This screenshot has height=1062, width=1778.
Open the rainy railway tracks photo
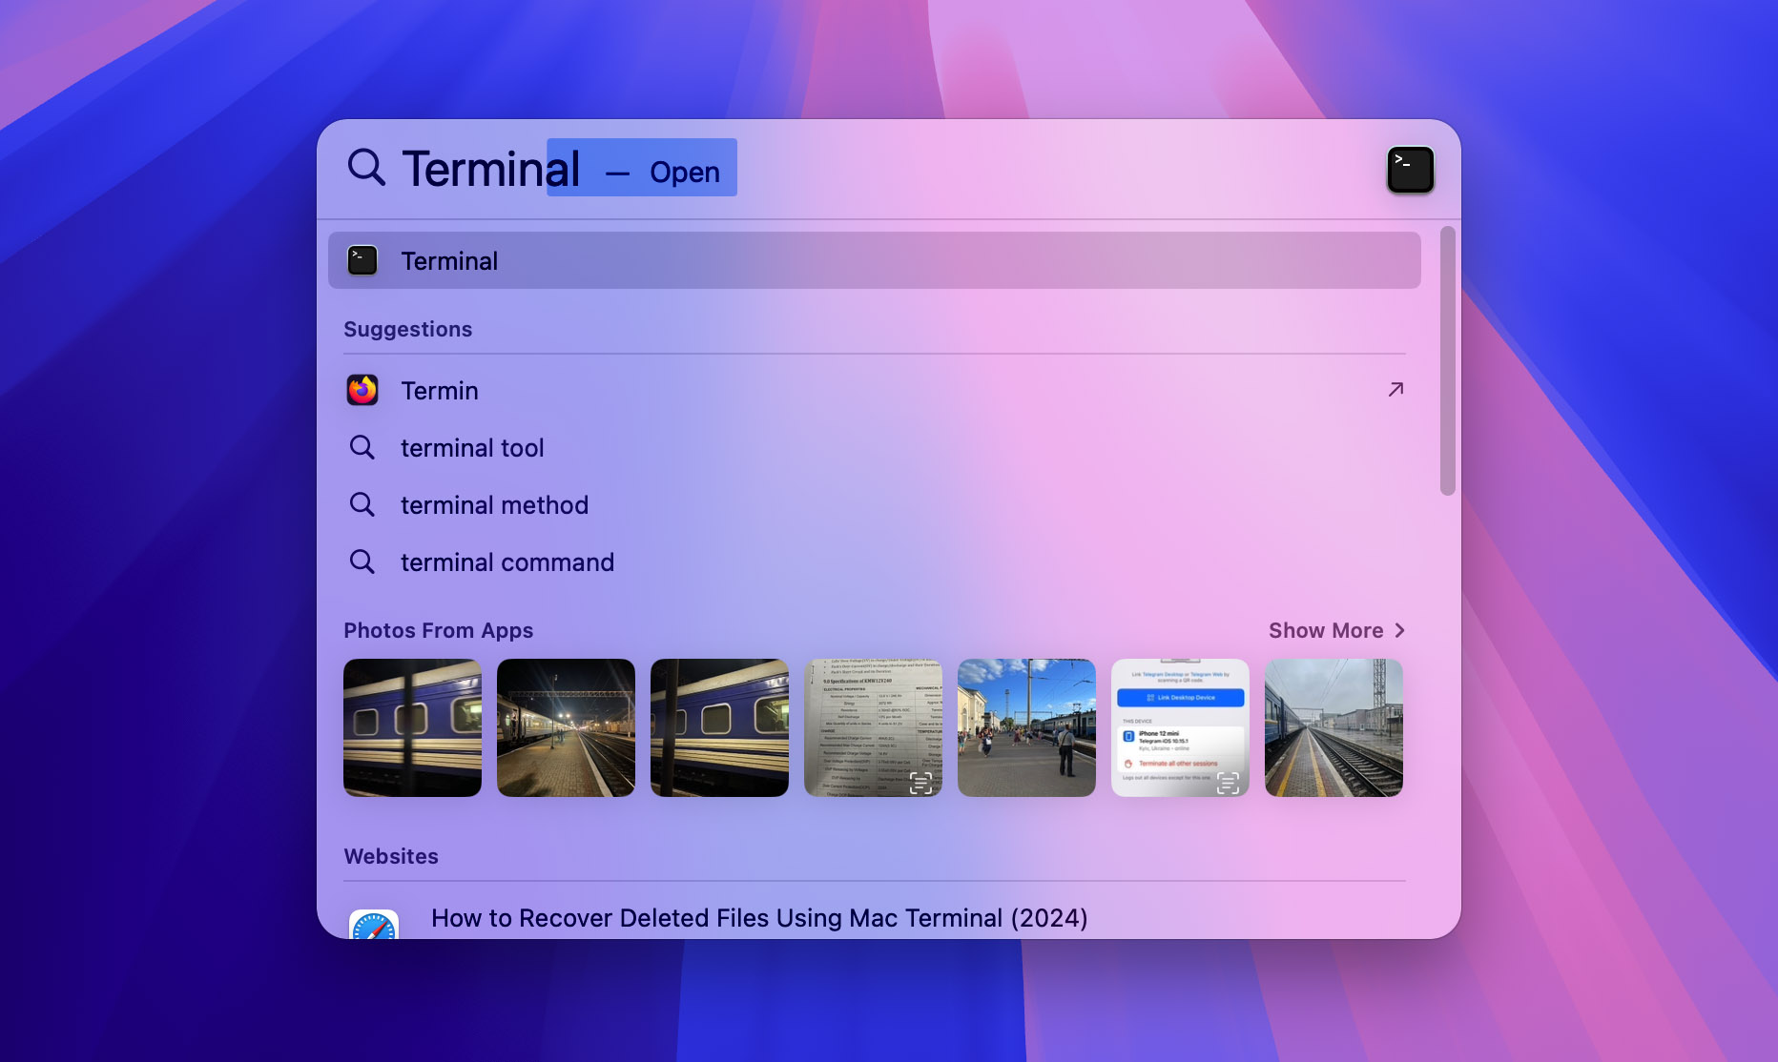[x=1333, y=727]
